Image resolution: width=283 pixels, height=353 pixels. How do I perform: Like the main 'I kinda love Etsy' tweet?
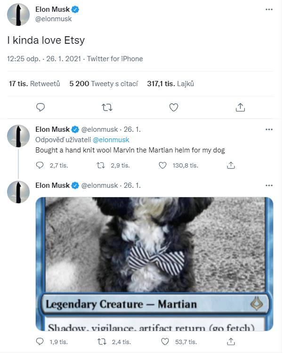pyautogui.click(x=173, y=107)
